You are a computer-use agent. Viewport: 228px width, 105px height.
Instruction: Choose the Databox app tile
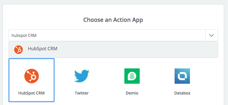click(x=182, y=80)
